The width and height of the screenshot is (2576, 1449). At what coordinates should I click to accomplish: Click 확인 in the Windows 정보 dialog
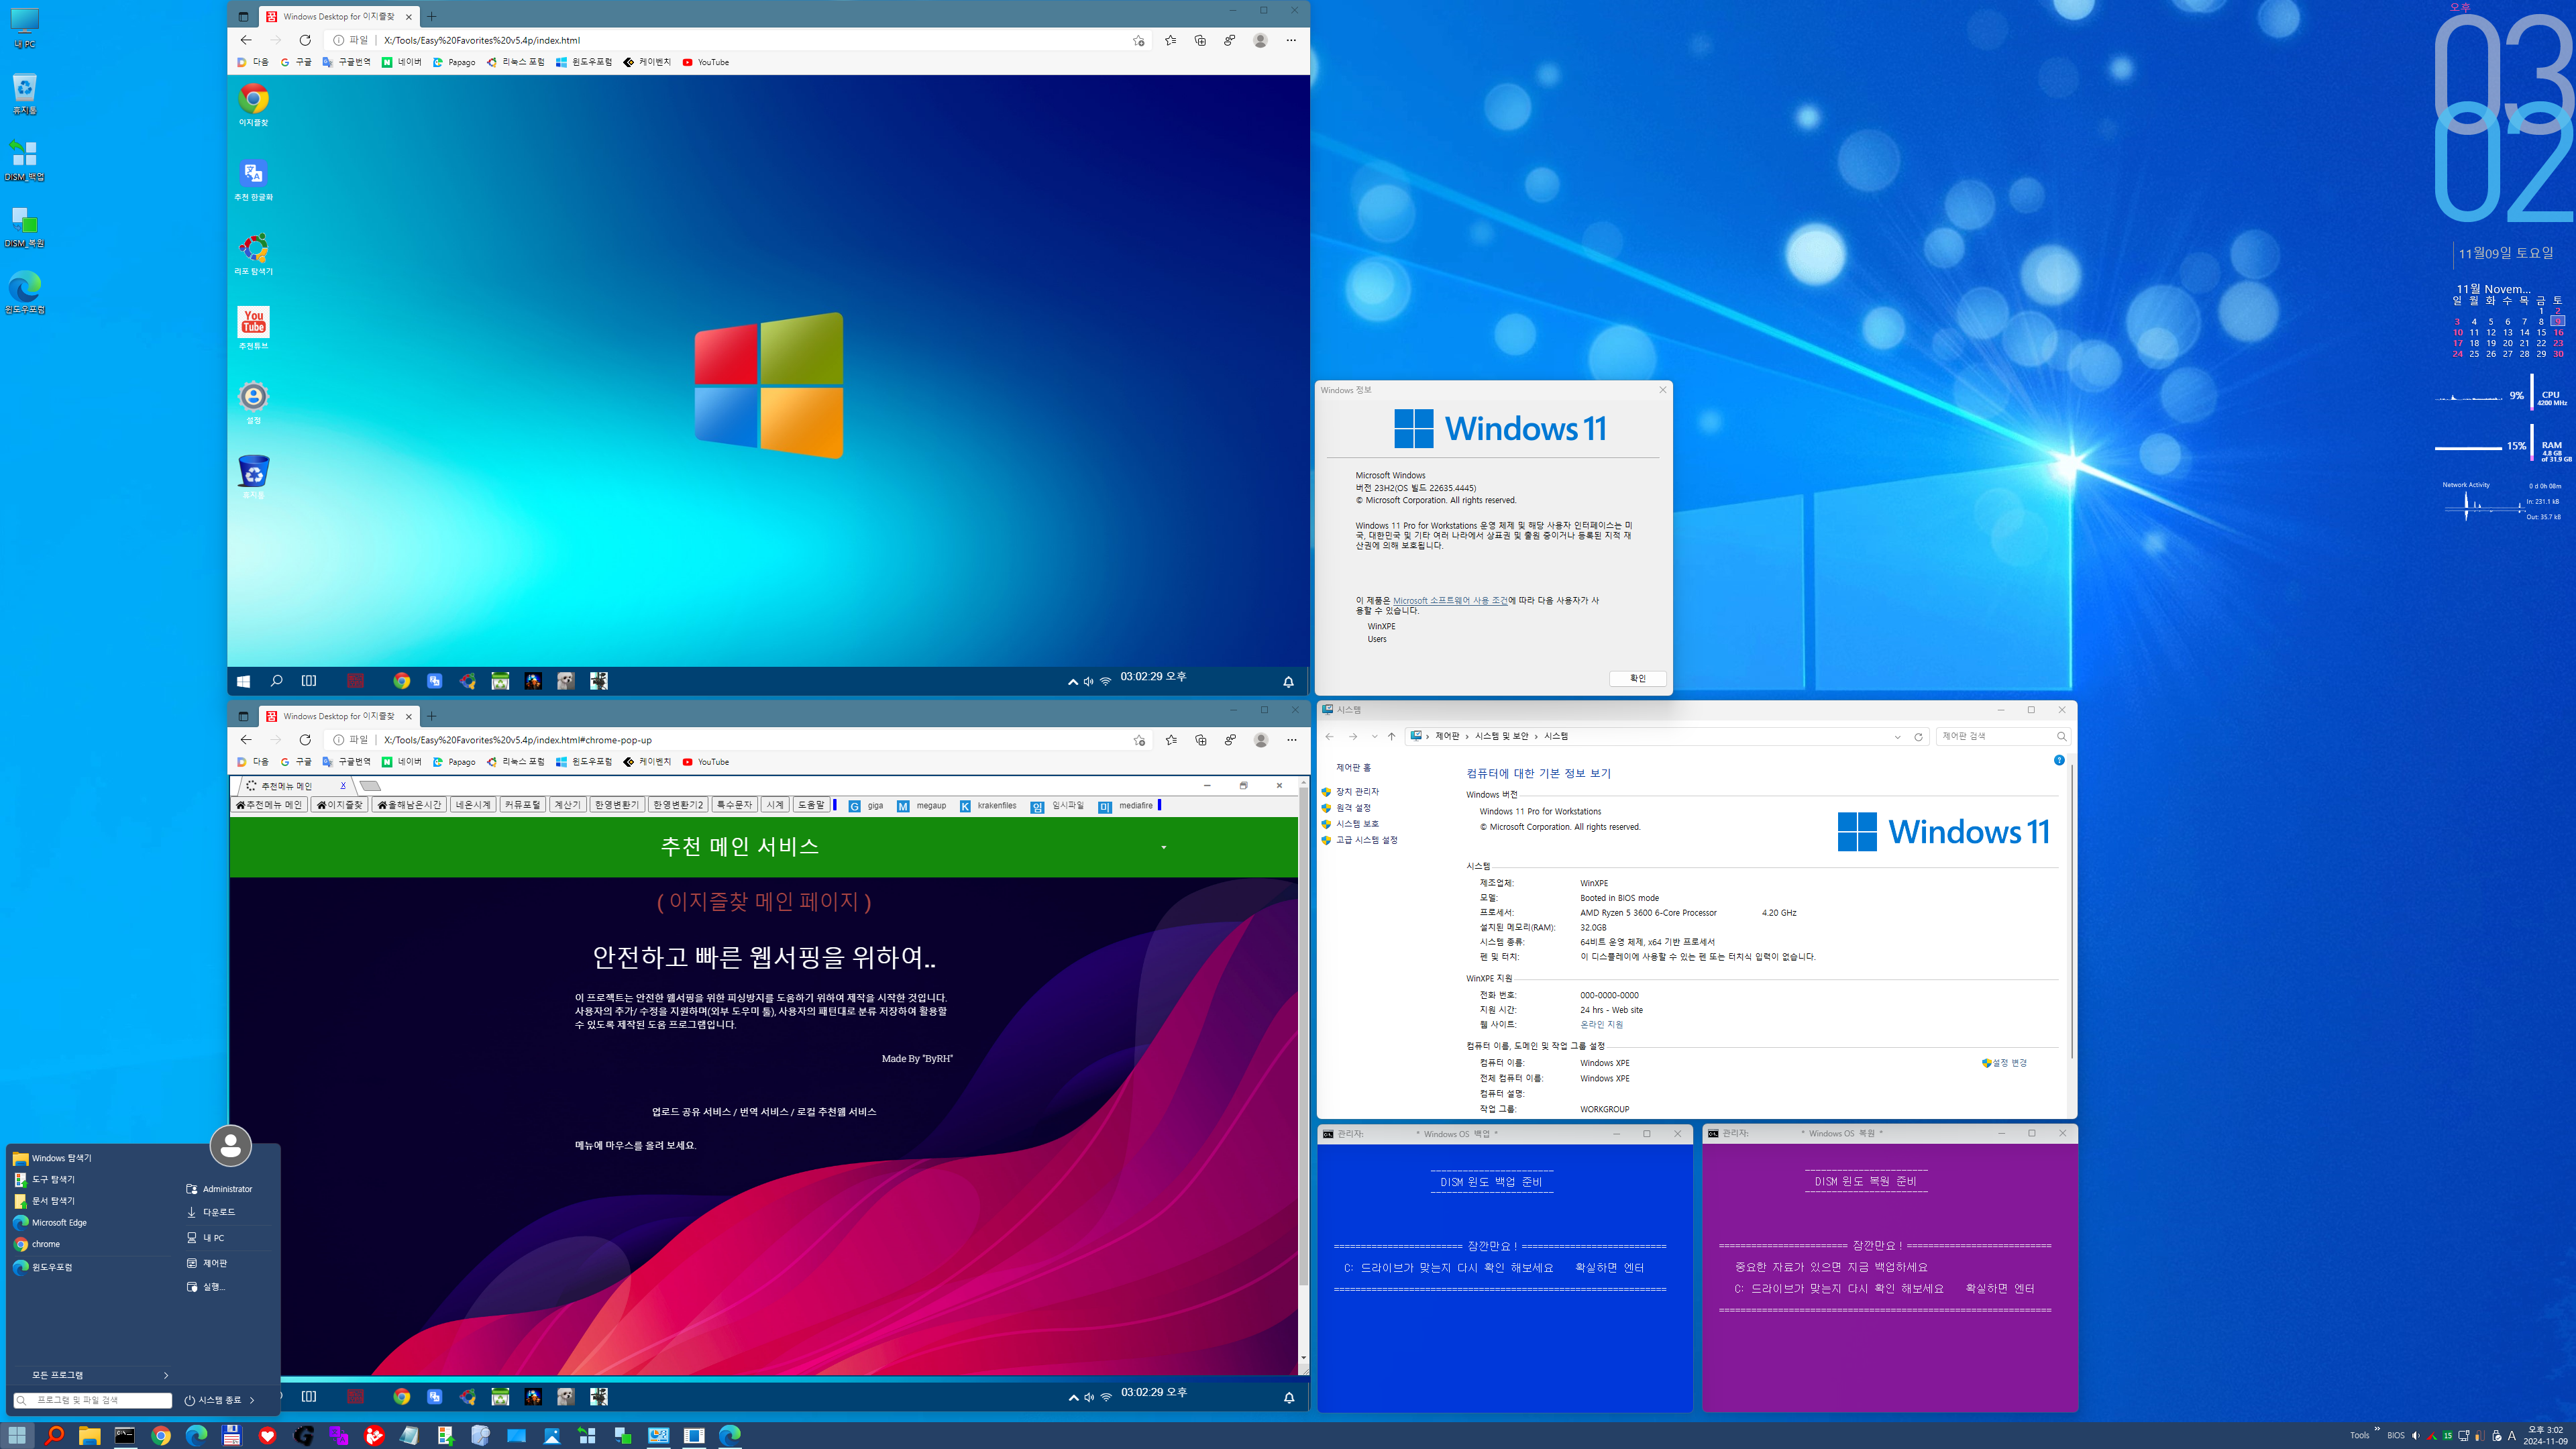[x=1637, y=679]
